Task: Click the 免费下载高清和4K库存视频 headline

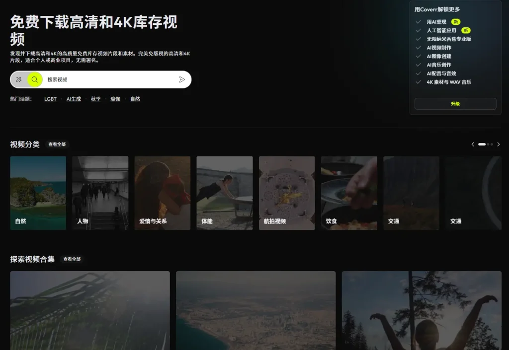Action: [93, 30]
